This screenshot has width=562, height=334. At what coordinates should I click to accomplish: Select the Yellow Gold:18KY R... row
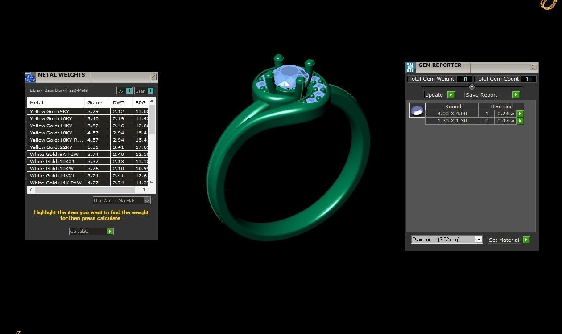pos(88,140)
